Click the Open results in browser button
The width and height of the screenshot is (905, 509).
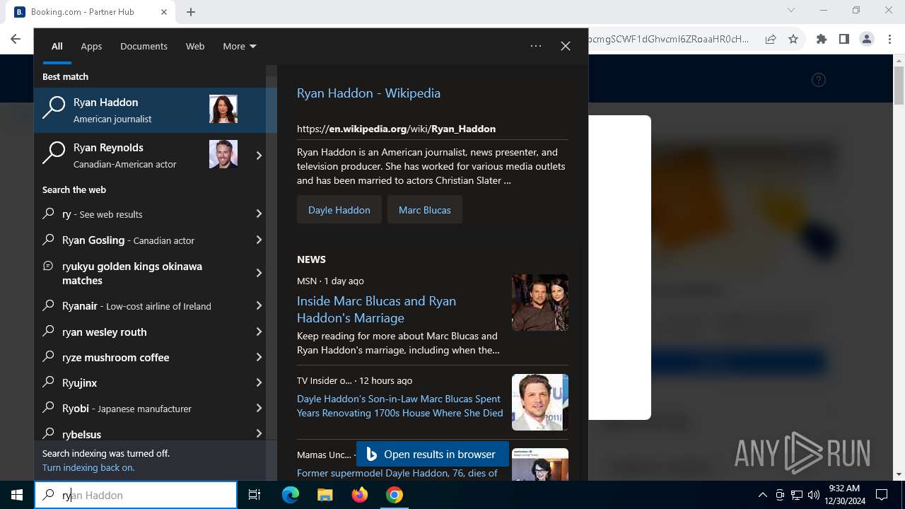click(x=432, y=455)
